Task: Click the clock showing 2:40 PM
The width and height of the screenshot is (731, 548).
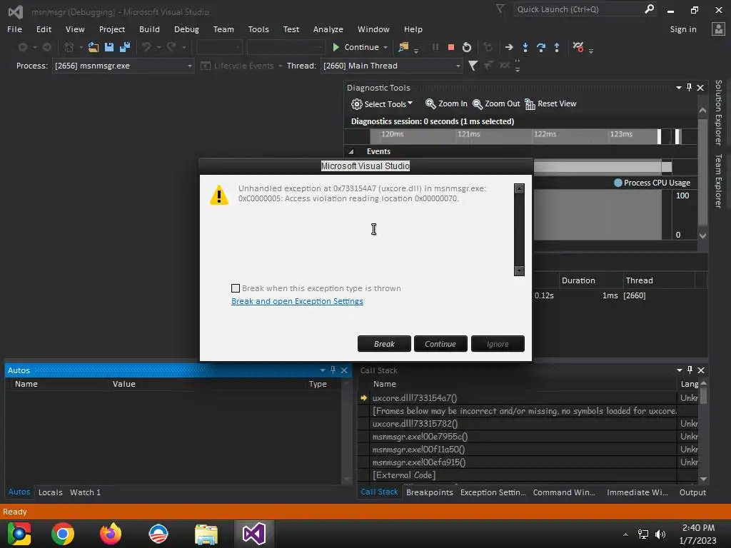Action: tap(698, 528)
